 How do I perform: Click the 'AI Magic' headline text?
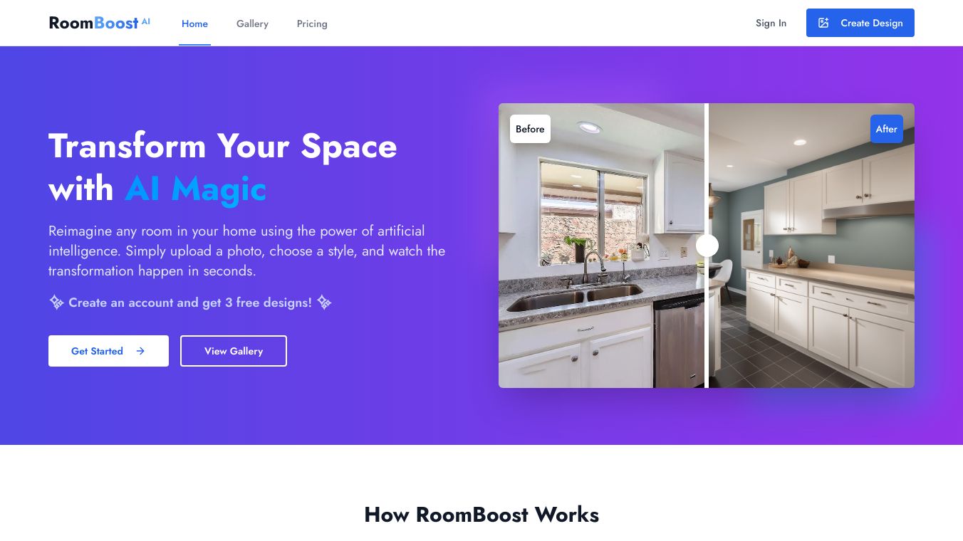pos(195,189)
